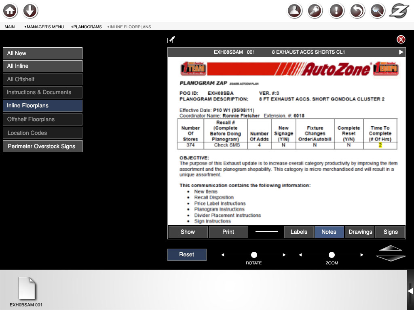Click the curved back arrow icon
This screenshot has width=414, height=310.
pos(357,11)
